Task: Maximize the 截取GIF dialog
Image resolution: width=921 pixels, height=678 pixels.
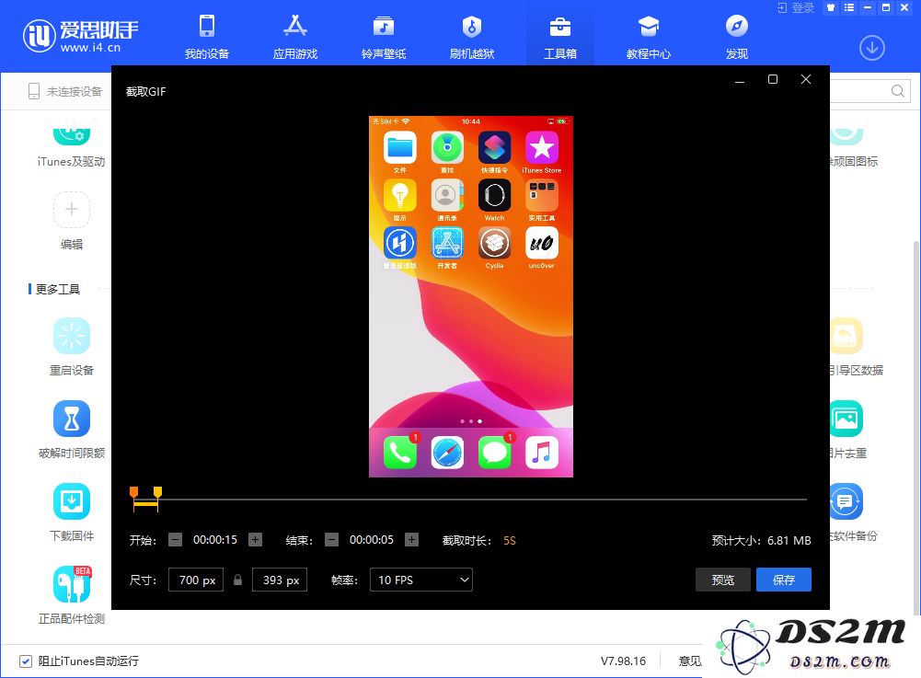Action: point(772,79)
